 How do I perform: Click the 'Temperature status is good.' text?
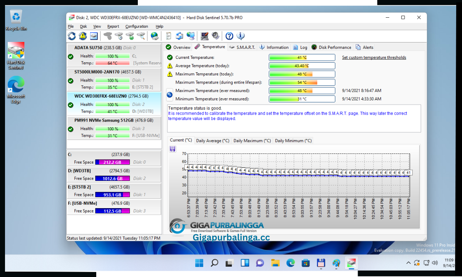click(195, 108)
